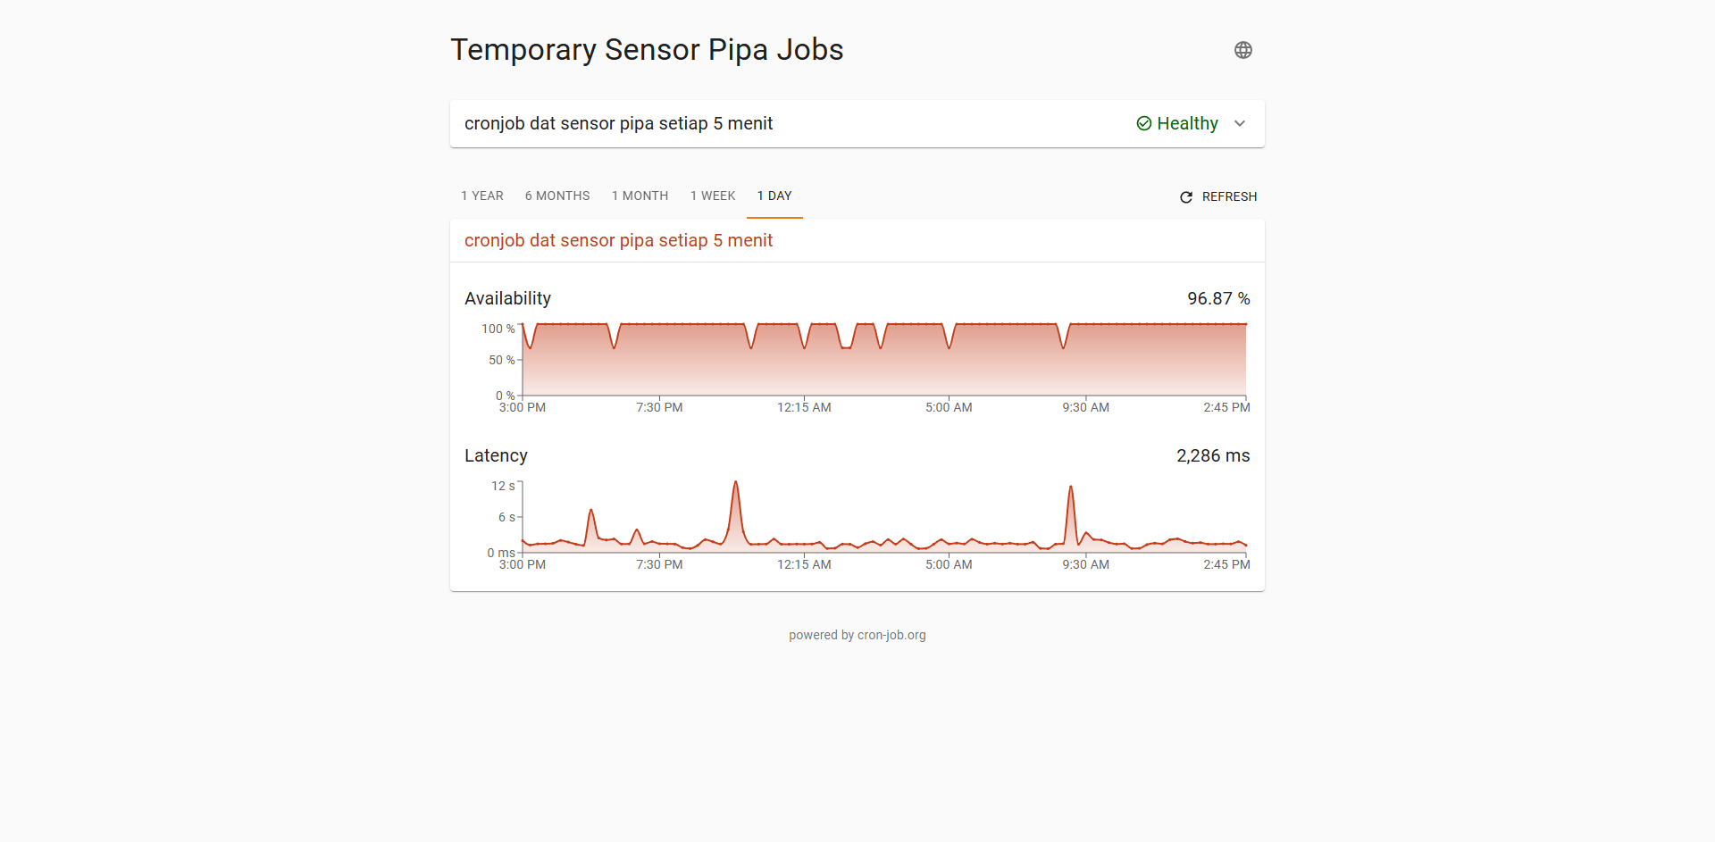The image size is (1715, 842).
Task: Click the 96.87 % availability value
Action: [x=1218, y=298]
